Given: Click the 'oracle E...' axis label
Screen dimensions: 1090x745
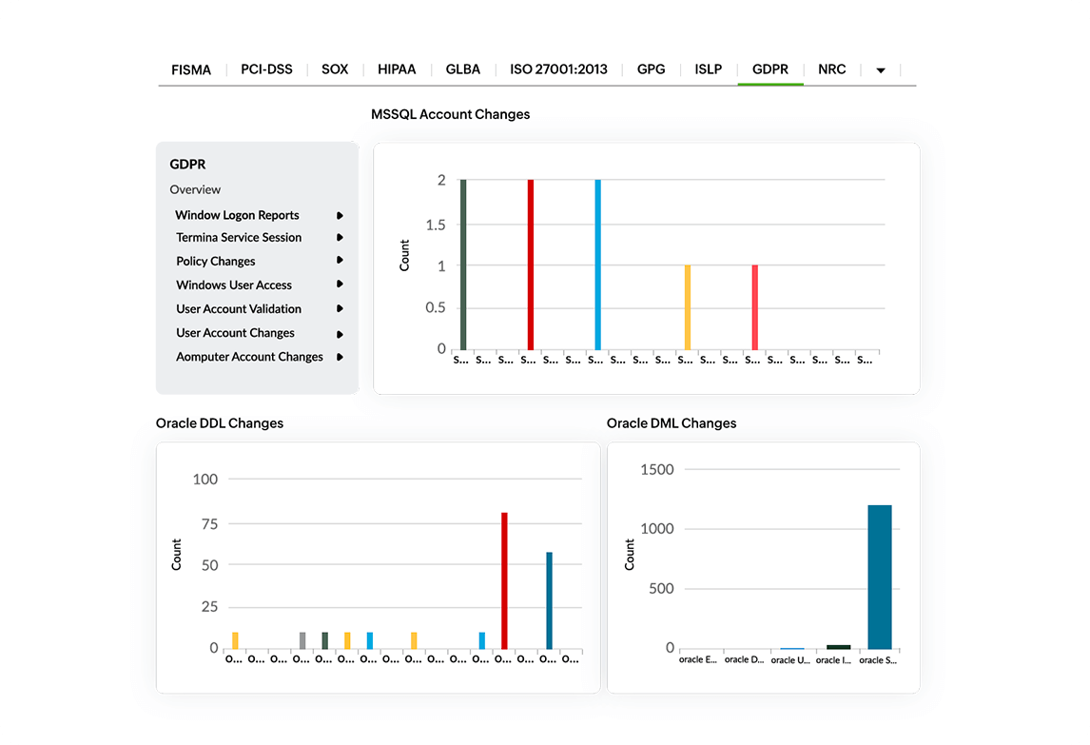Looking at the screenshot, I should pyautogui.click(x=698, y=659).
